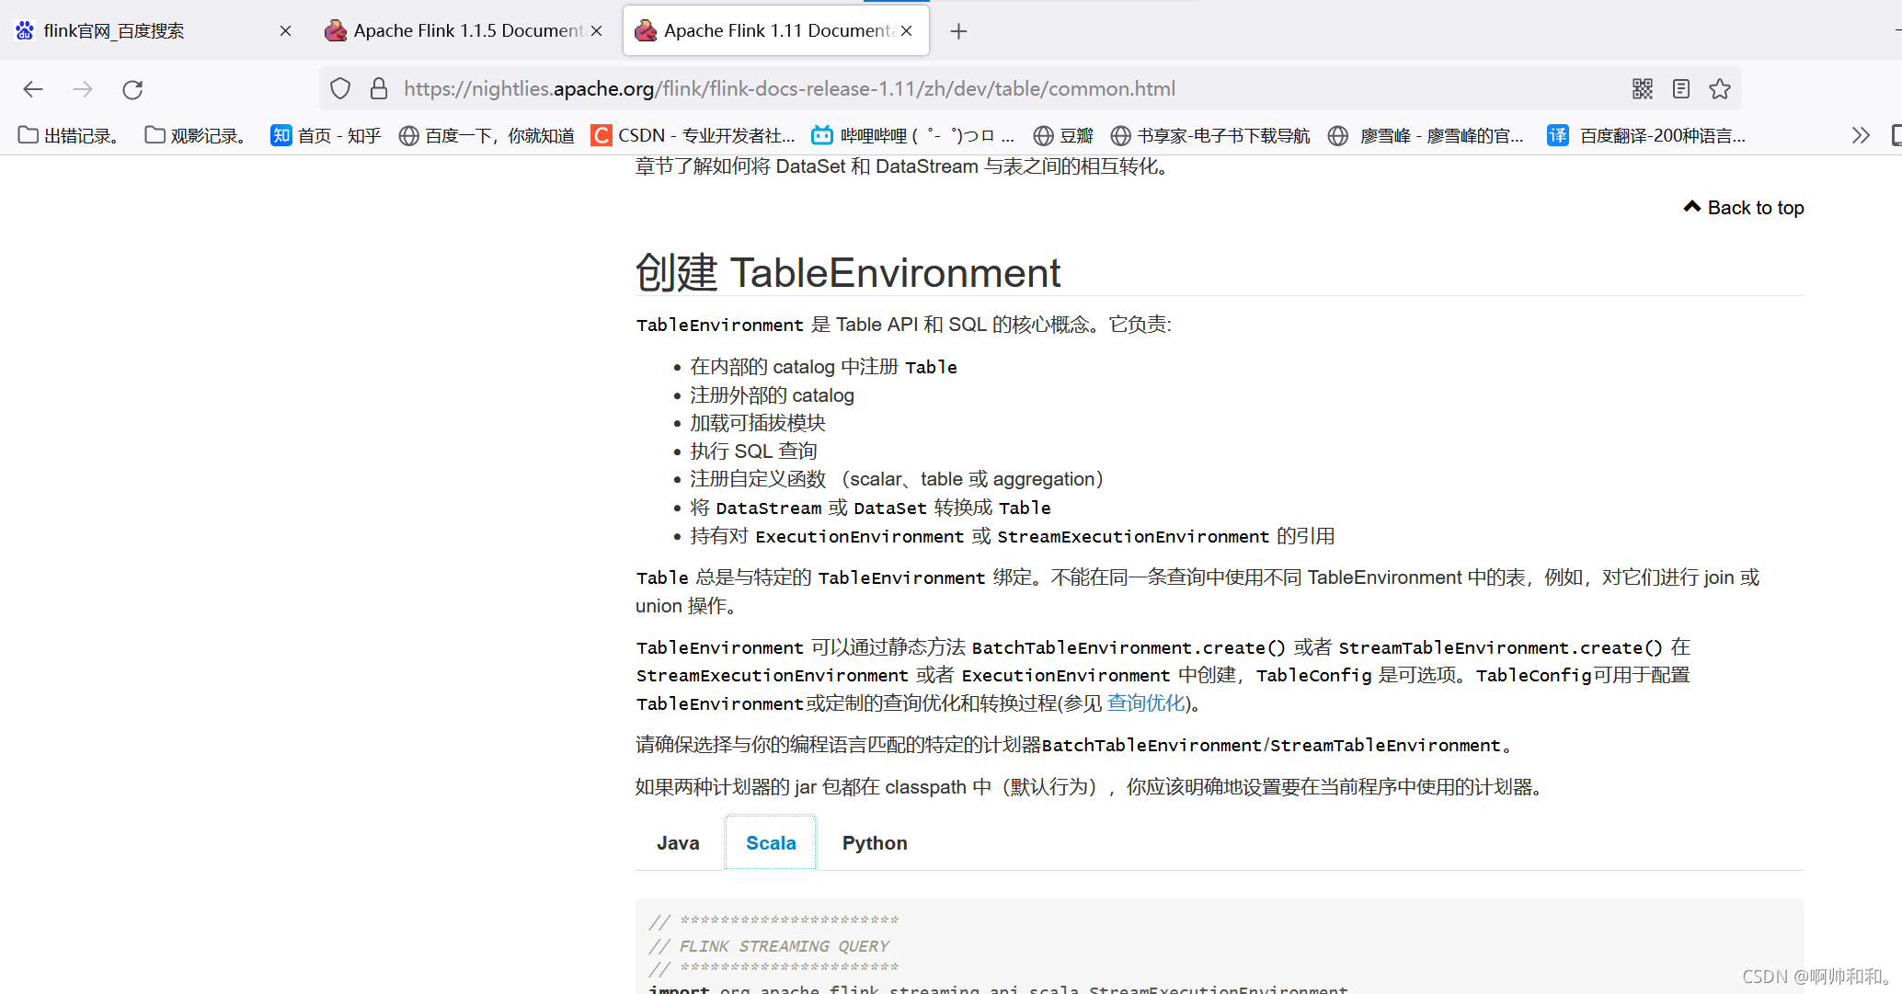This screenshot has width=1902, height=994.
Task: Open the 出错记录 bookmark folder
Action: point(70,136)
